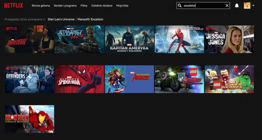Go to Strona główna

tap(41, 6)
